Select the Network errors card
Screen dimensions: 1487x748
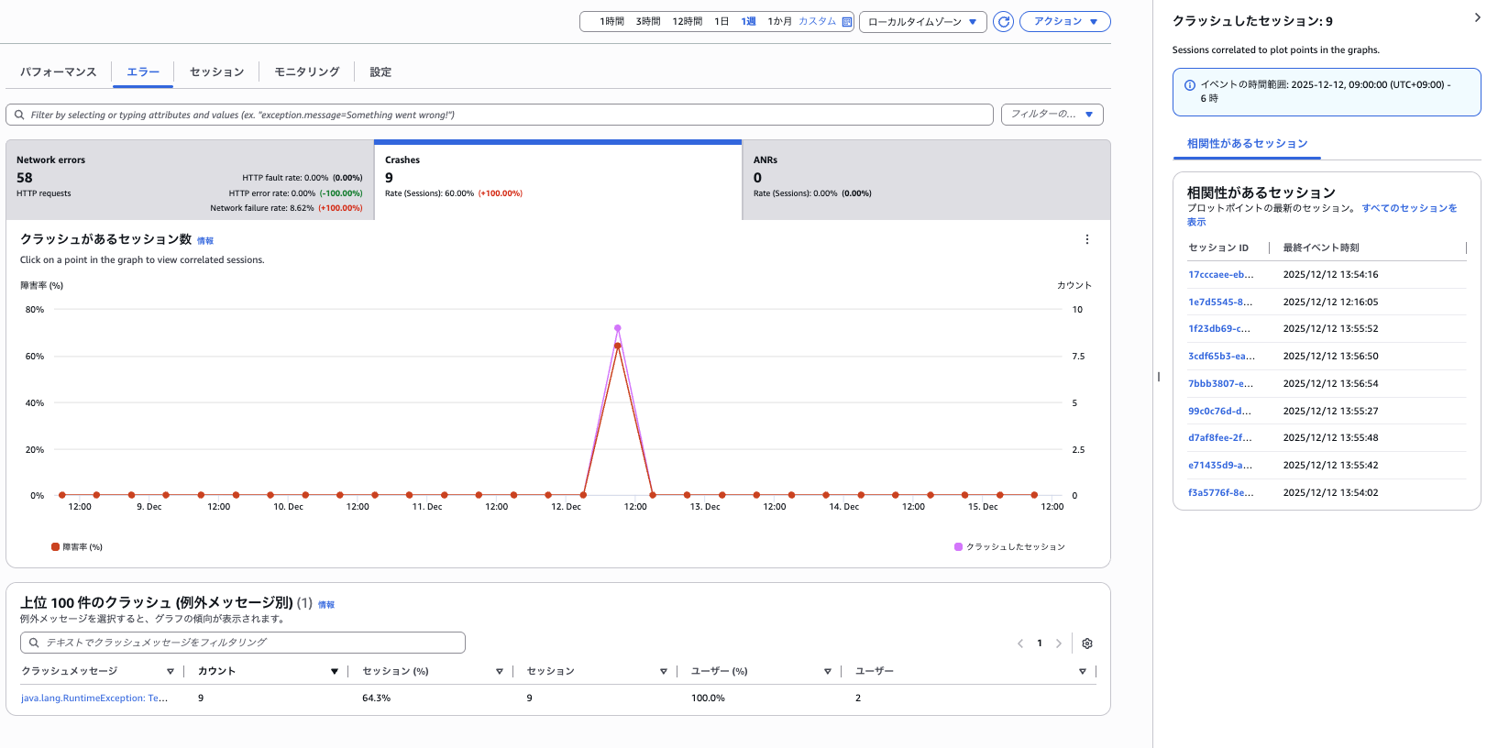pos(190,181)
